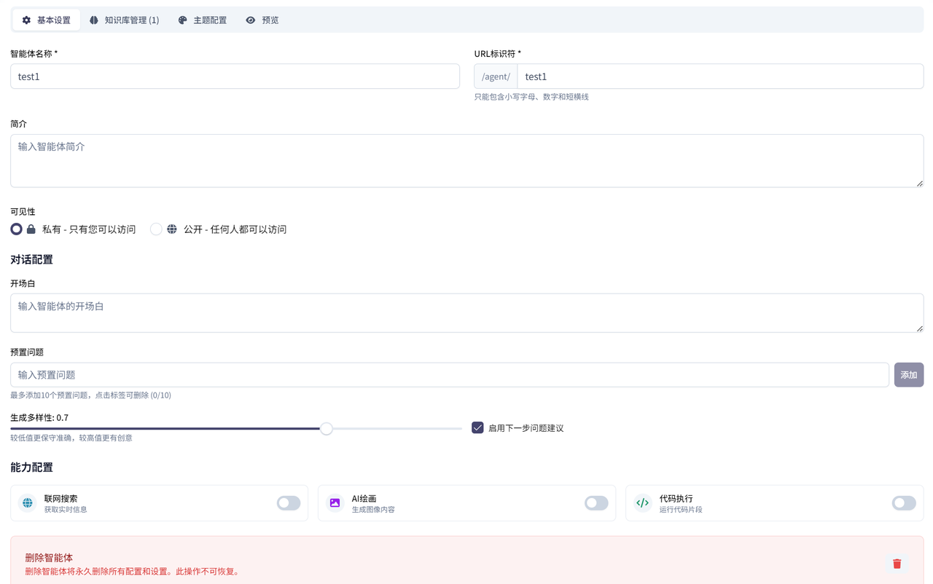The width and height of the screenshot is (933, 584).
Task: Click the eye icon on 预览 tab
Action: click(250, 20)
